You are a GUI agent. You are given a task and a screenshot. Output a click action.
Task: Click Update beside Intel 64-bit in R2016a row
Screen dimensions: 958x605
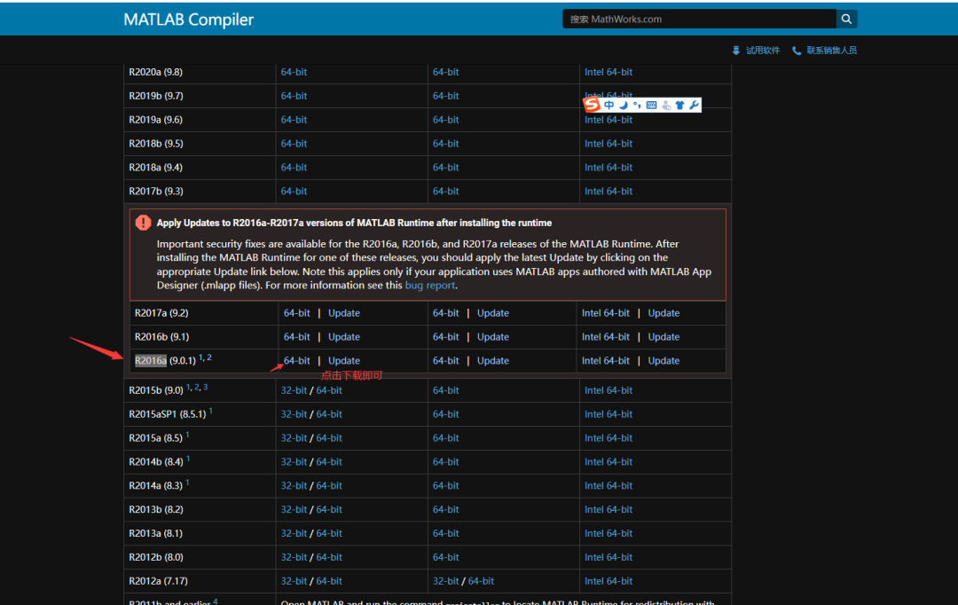664,360
